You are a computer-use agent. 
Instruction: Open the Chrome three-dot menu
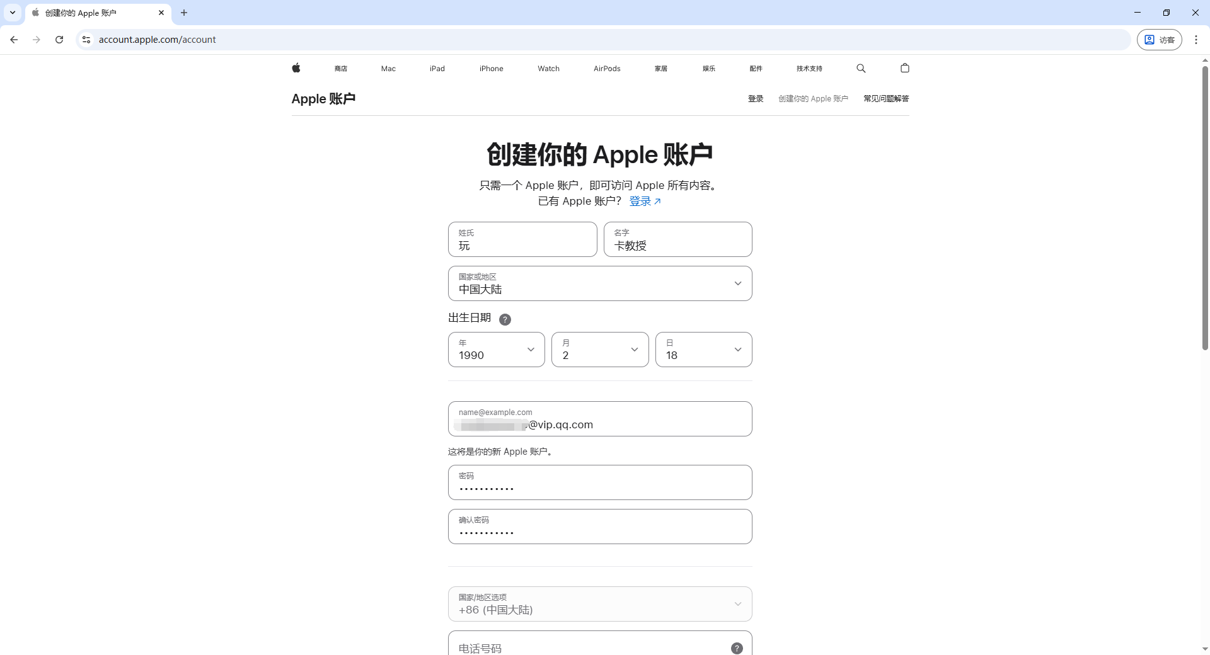[1196, 40]
